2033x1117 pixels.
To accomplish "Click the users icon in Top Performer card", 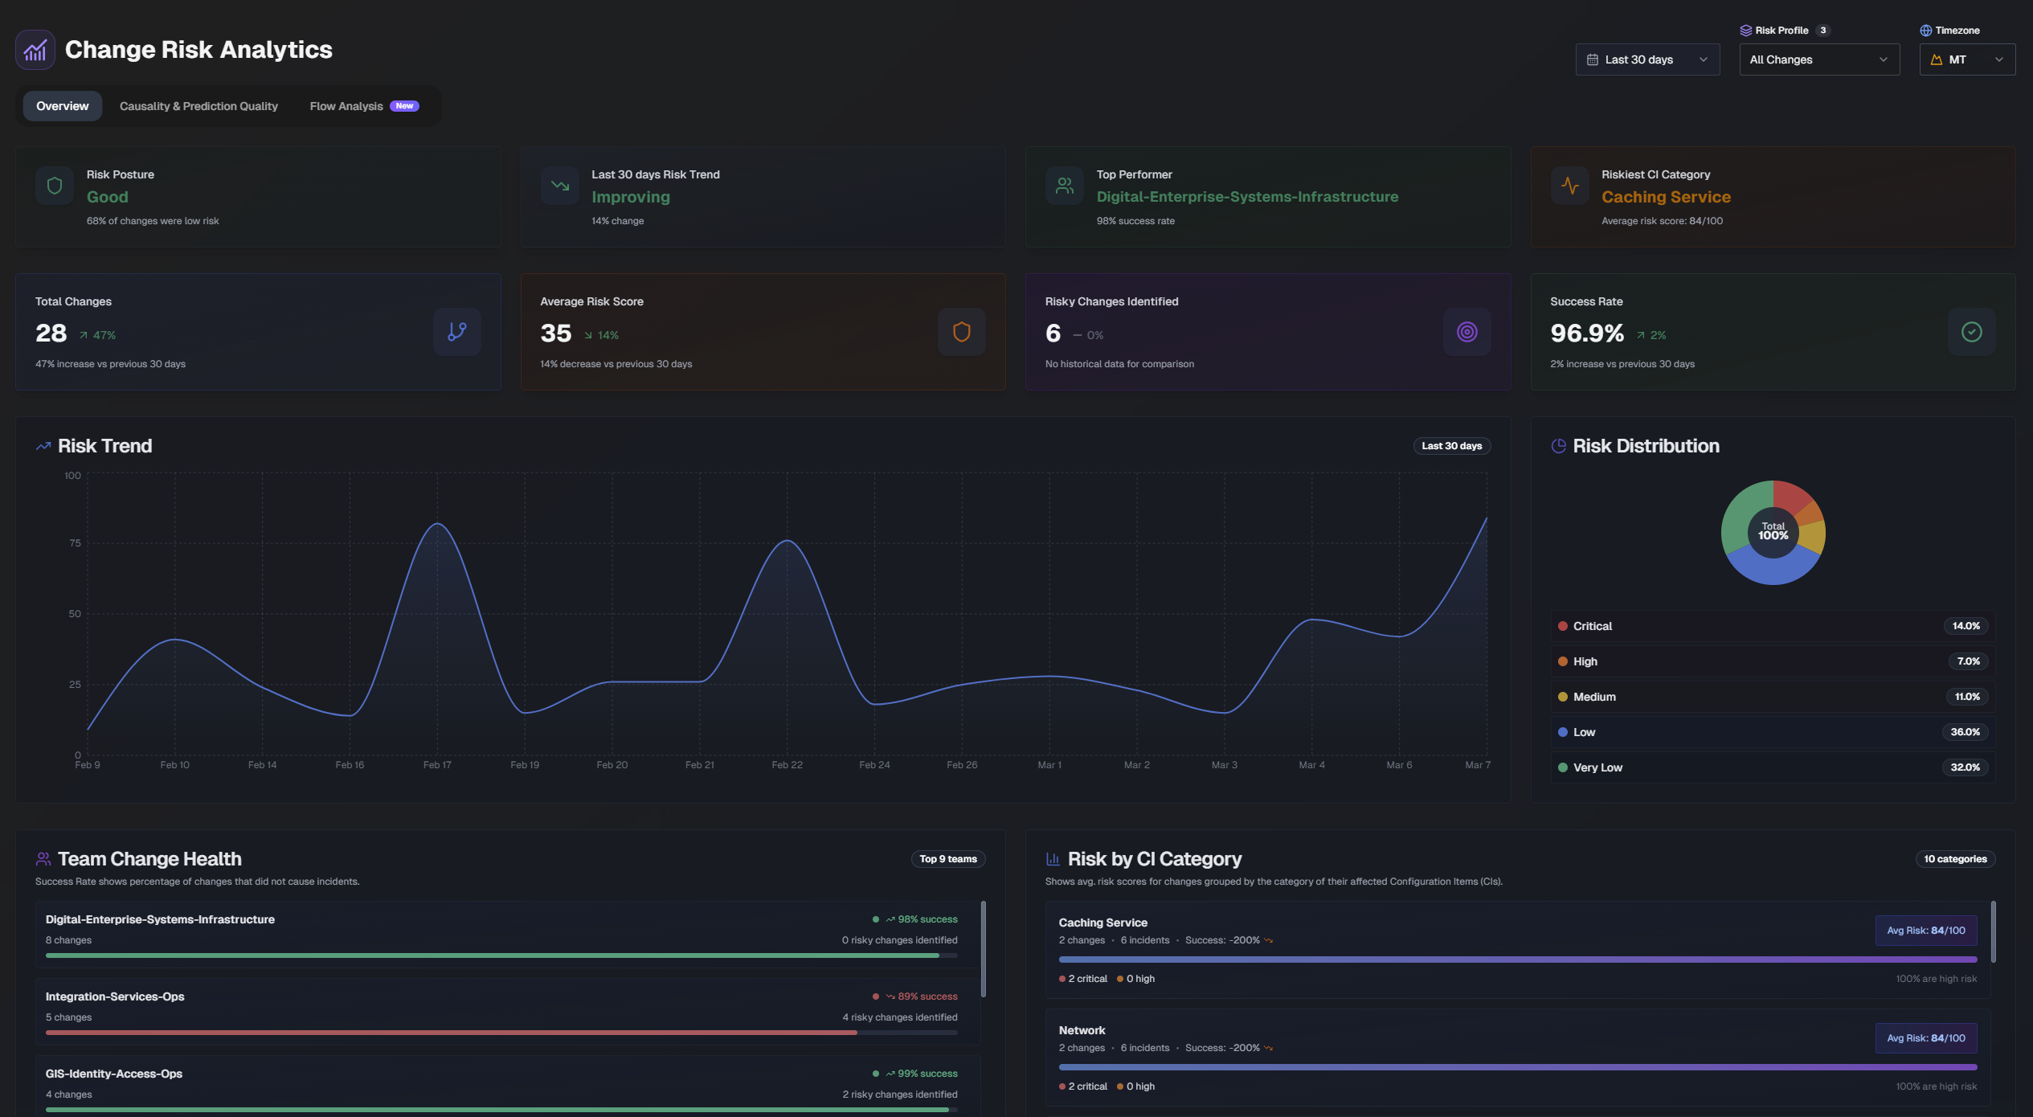I will click(1065, 186).
